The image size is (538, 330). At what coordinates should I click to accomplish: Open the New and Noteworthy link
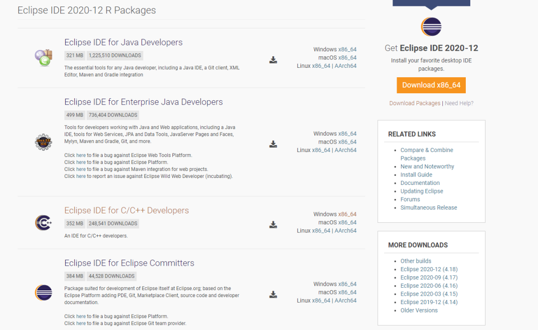(427, 166)
